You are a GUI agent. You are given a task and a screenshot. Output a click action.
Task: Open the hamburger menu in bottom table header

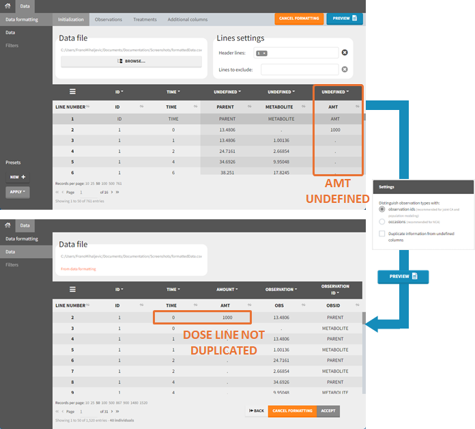tap(72, 290)
